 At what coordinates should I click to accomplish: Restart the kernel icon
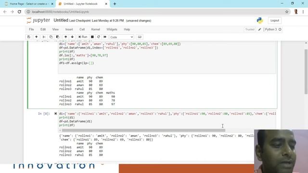pos(99,37)
